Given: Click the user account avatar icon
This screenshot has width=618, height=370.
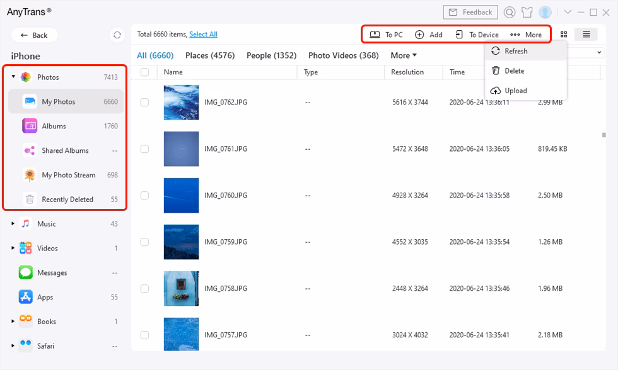Looking at the screenshot, I should point(544,12).
